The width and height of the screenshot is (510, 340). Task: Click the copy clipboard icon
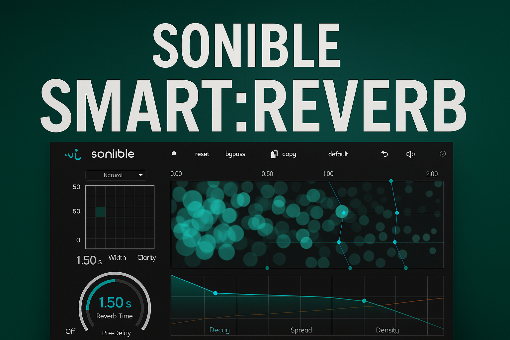[x=274, y=154]
